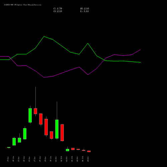
Task: Select the 19 Jan date label
Action: pyautogui.click(x=8, y=159)
